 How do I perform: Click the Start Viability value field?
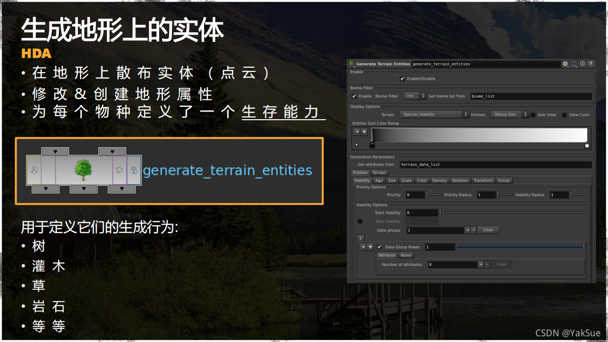coord(422,213)
